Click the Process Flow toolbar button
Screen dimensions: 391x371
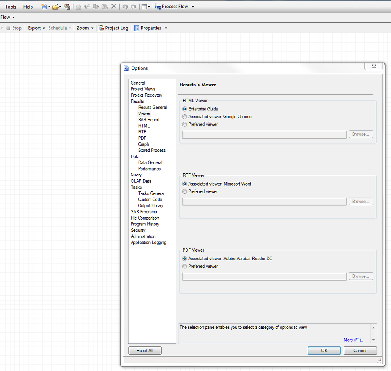coord(171,7)
